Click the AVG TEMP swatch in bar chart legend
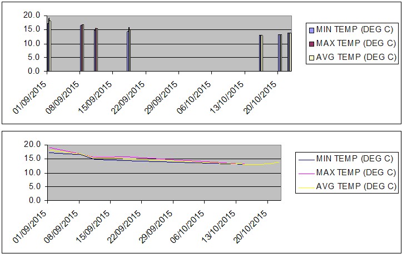The height and width of the screenshot is (254, 402). point(311,56)
